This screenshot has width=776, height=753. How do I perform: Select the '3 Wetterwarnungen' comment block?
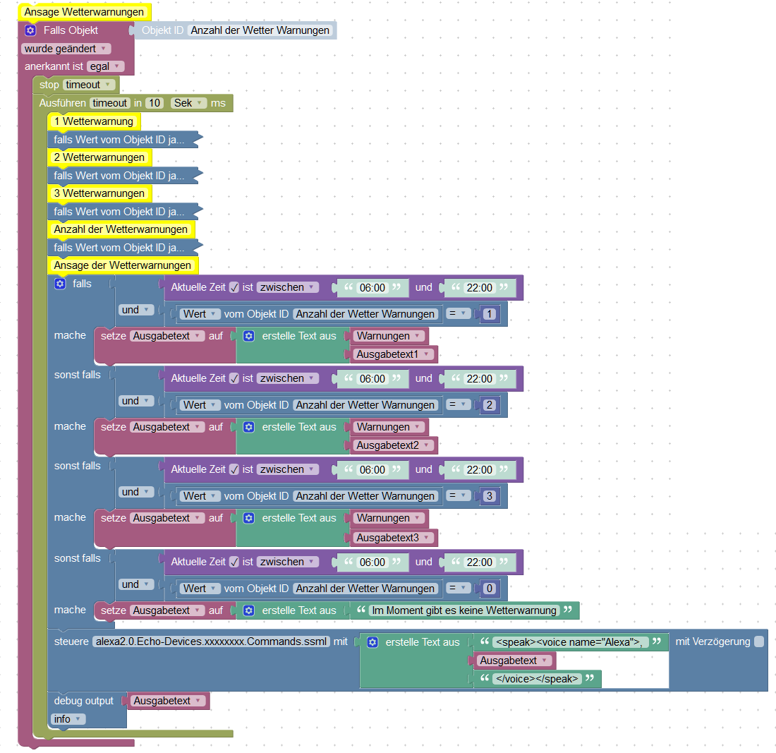[99, 193]
